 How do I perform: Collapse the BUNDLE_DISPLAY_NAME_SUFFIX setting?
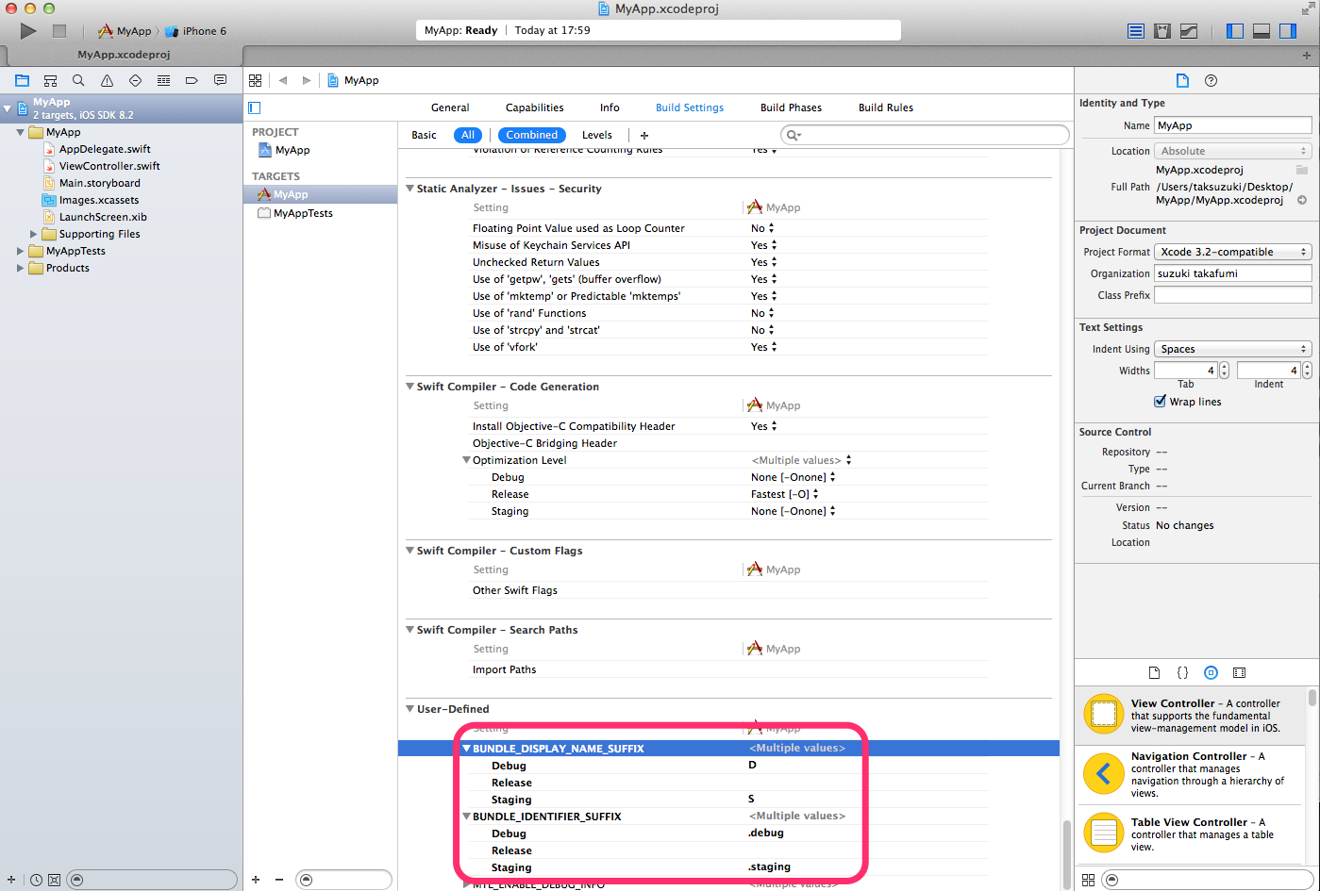[466, 749]
